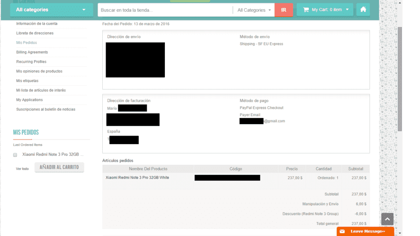Select Mis Pedidos in sidebar

(x=27, y=43)
